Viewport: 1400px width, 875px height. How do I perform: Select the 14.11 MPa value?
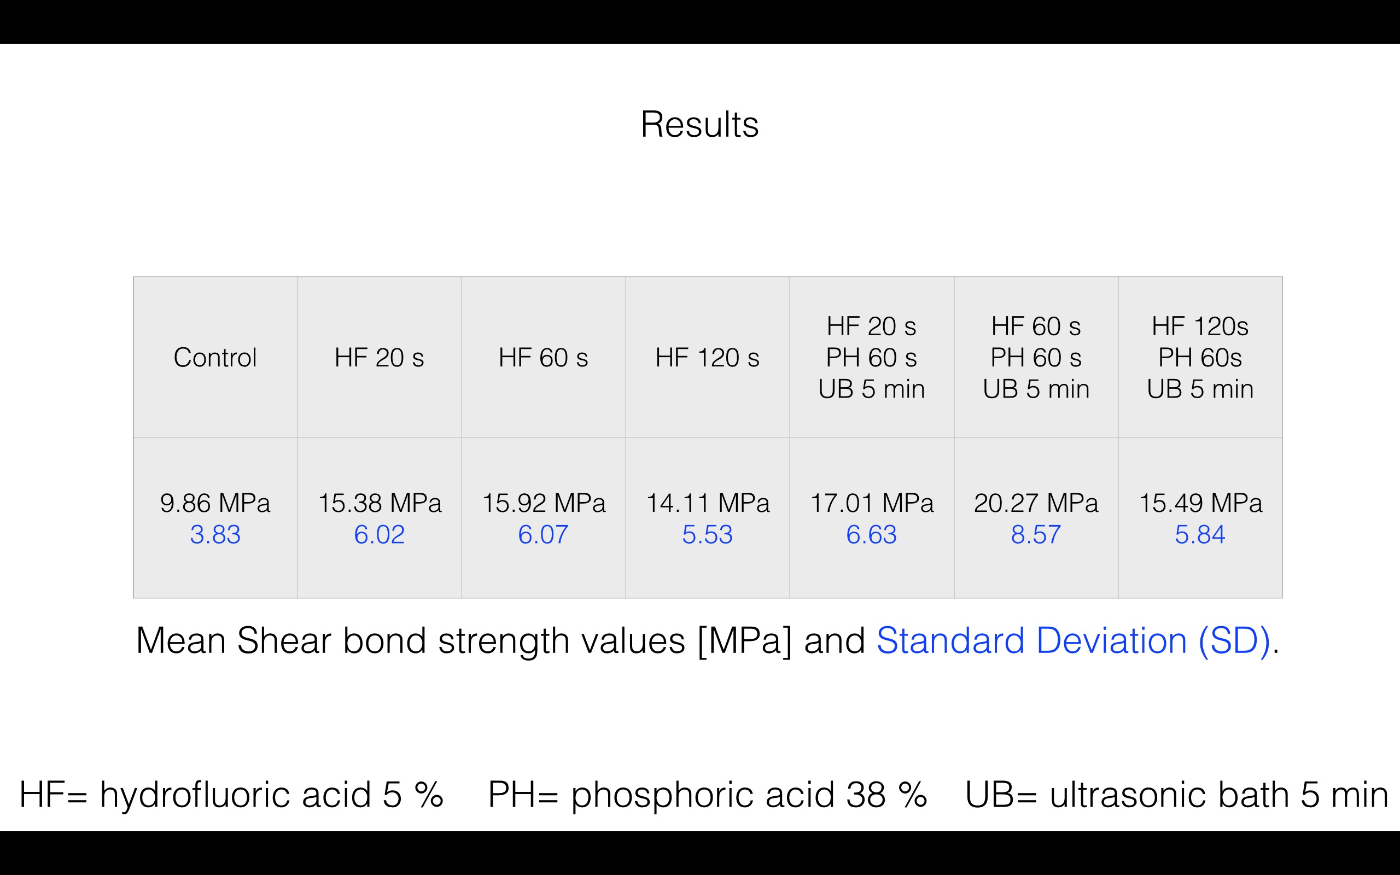click(708, 503)
